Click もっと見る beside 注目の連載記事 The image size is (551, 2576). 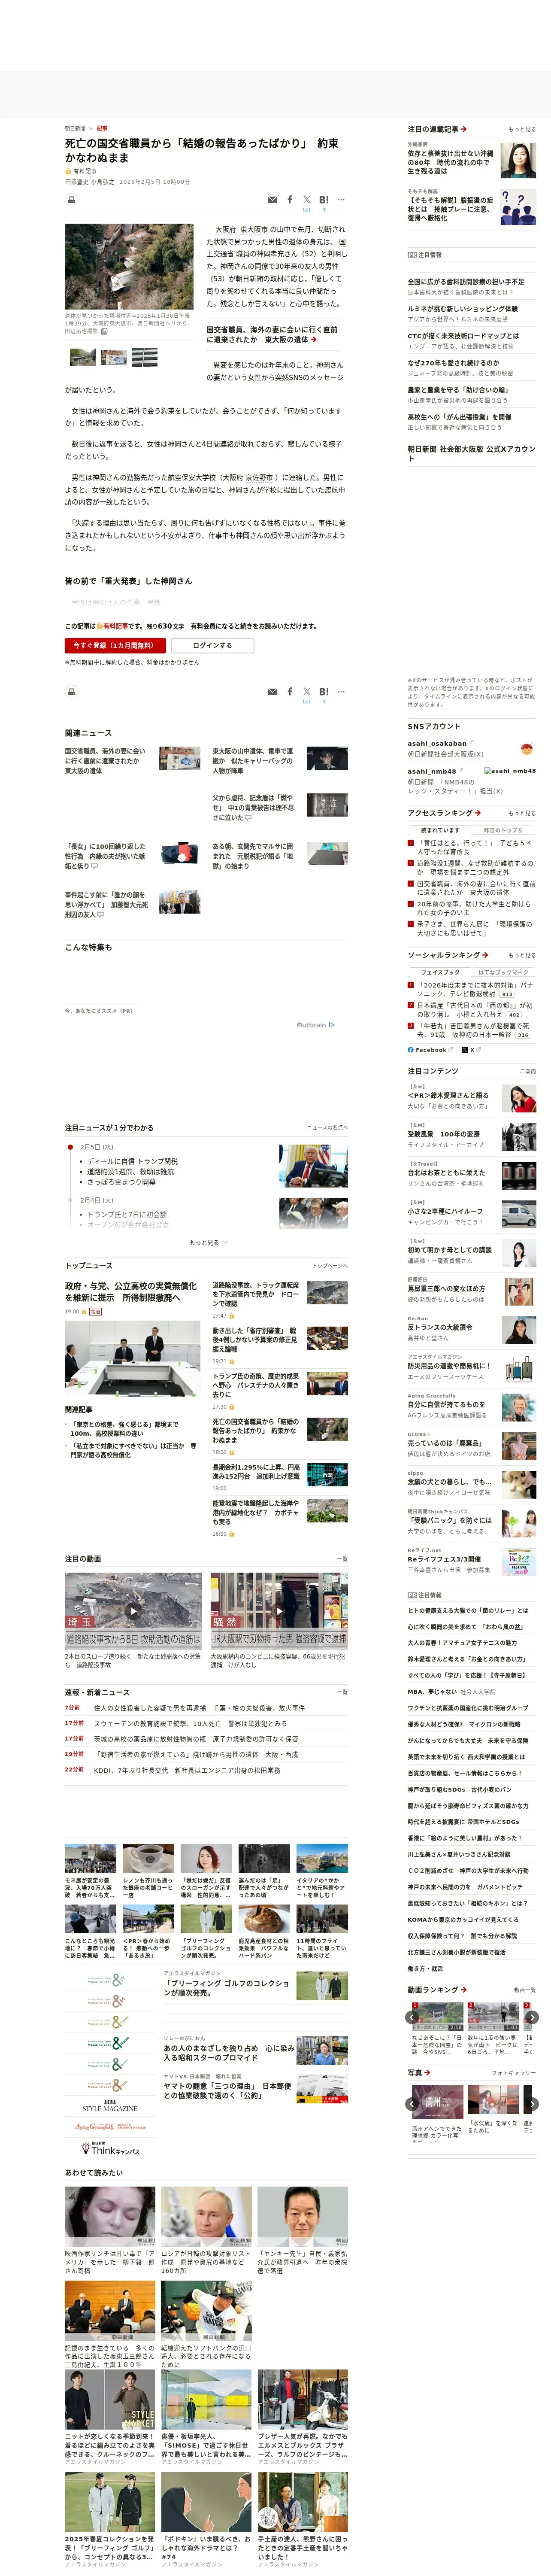pos(522,129)
